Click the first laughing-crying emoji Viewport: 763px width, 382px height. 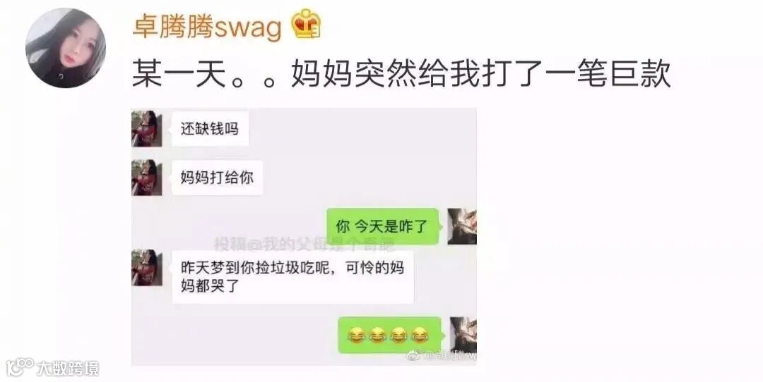[357, 335]
